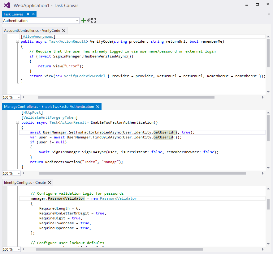Image resolution: width=273 pixels, height=254 pixels.
Task: Close the ManageController.cs fragment
Action: point(98,106)
